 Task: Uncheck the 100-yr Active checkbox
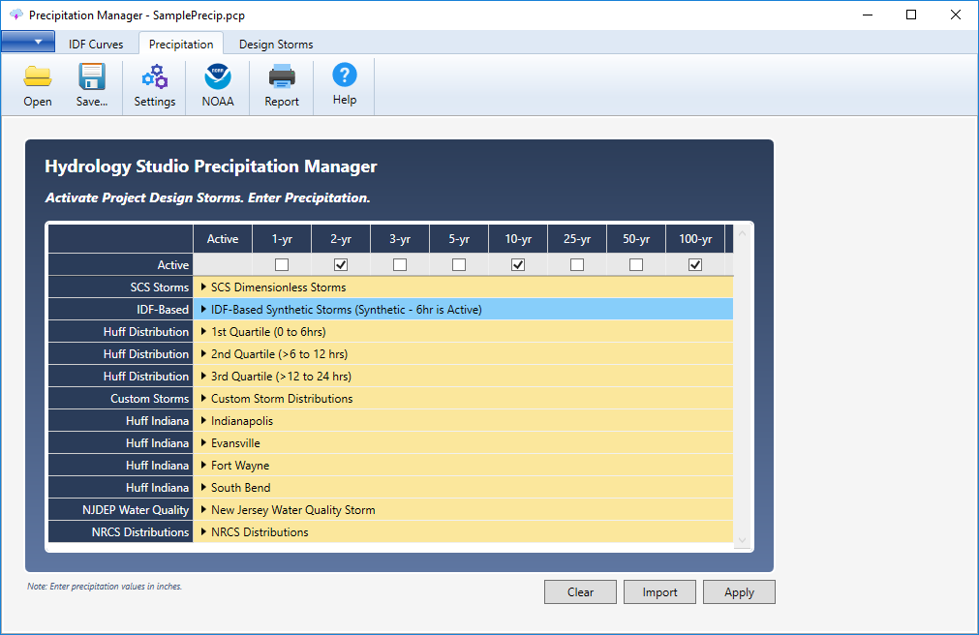coord(695,264)
